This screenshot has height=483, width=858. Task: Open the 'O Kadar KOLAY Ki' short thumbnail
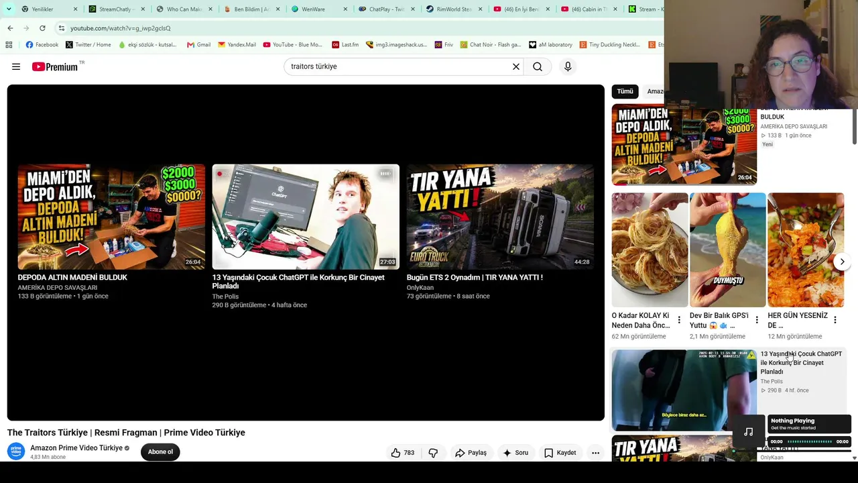coord(650,250)
